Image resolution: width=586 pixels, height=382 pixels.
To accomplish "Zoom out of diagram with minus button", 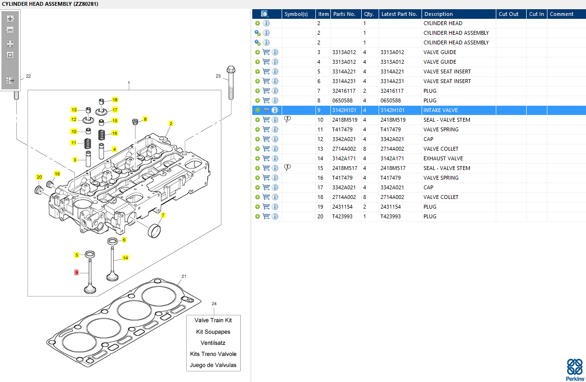I will [10, 30].
